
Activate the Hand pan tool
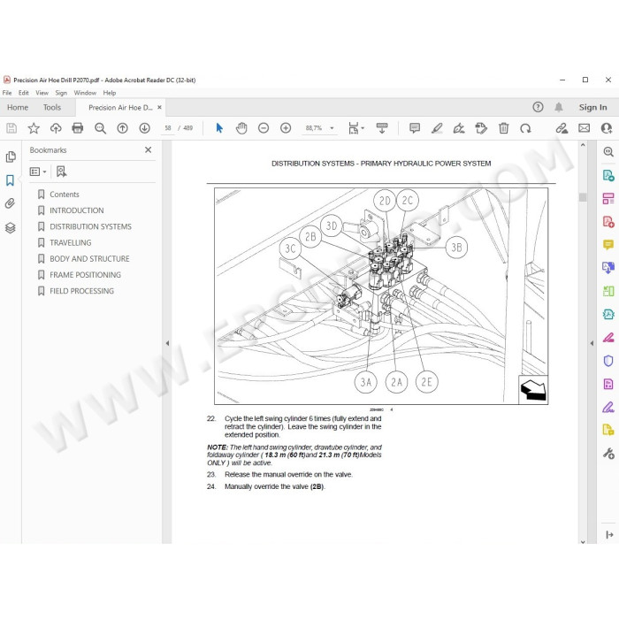click(x=241, y=128)
